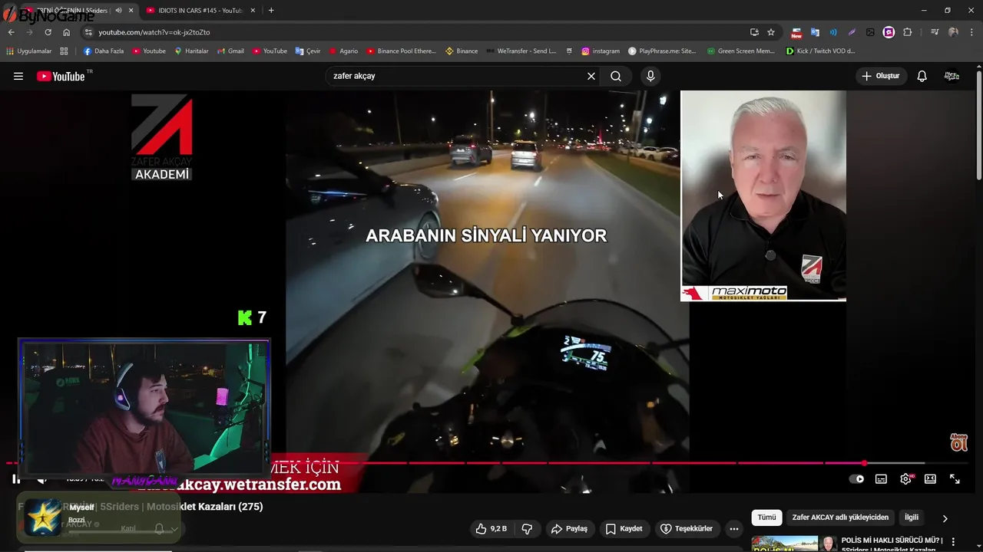
Task: Click the page vertical scrollbar
Action: click(x=979, y=127)
